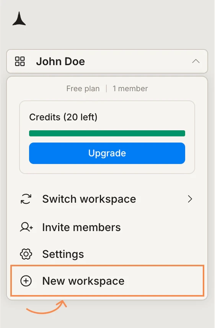Choose Invite members from the menu
The height and width of the screenshot is (328, 215).
click(x=107, y=227)
